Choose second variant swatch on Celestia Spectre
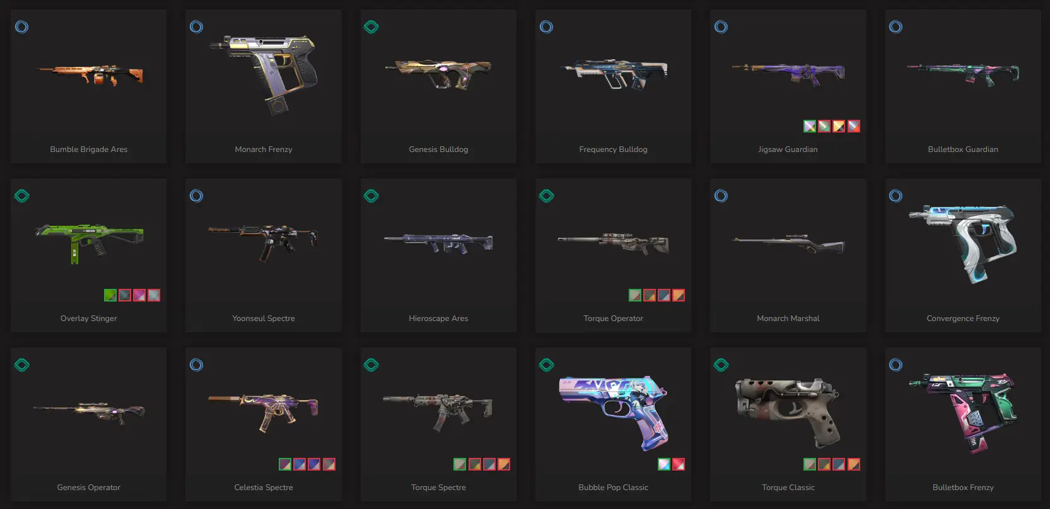 [300, 464]
